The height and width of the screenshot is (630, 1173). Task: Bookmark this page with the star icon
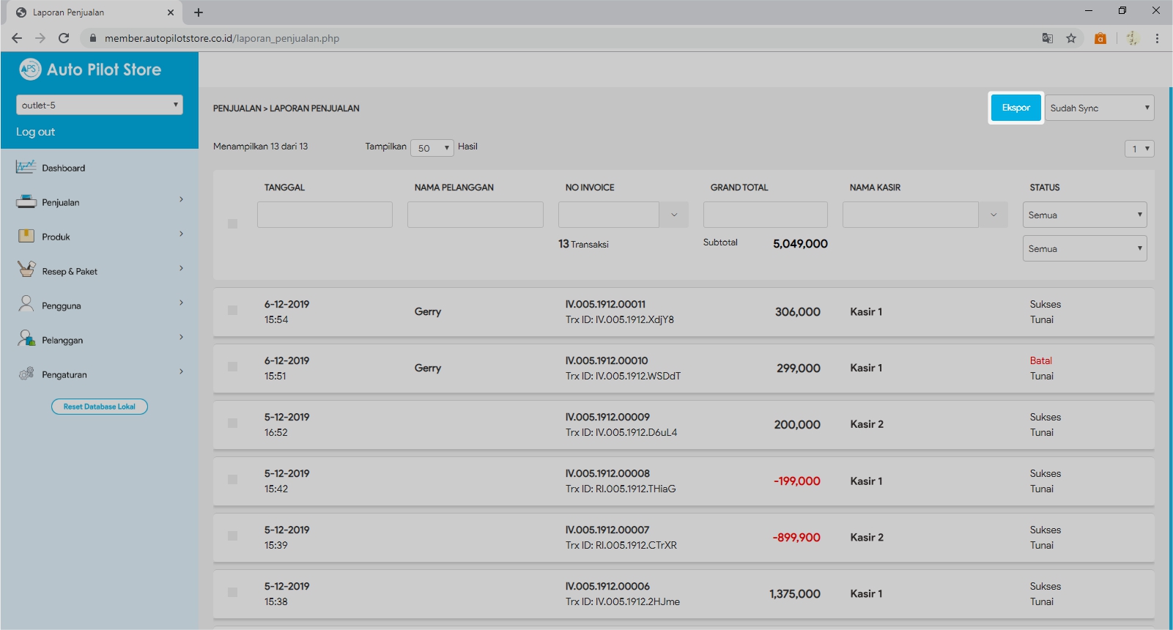coord(1071,38)
